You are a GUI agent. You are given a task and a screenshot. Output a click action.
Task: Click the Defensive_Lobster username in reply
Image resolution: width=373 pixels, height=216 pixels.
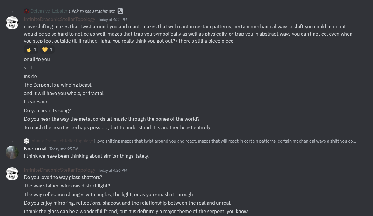click(49, 11)
